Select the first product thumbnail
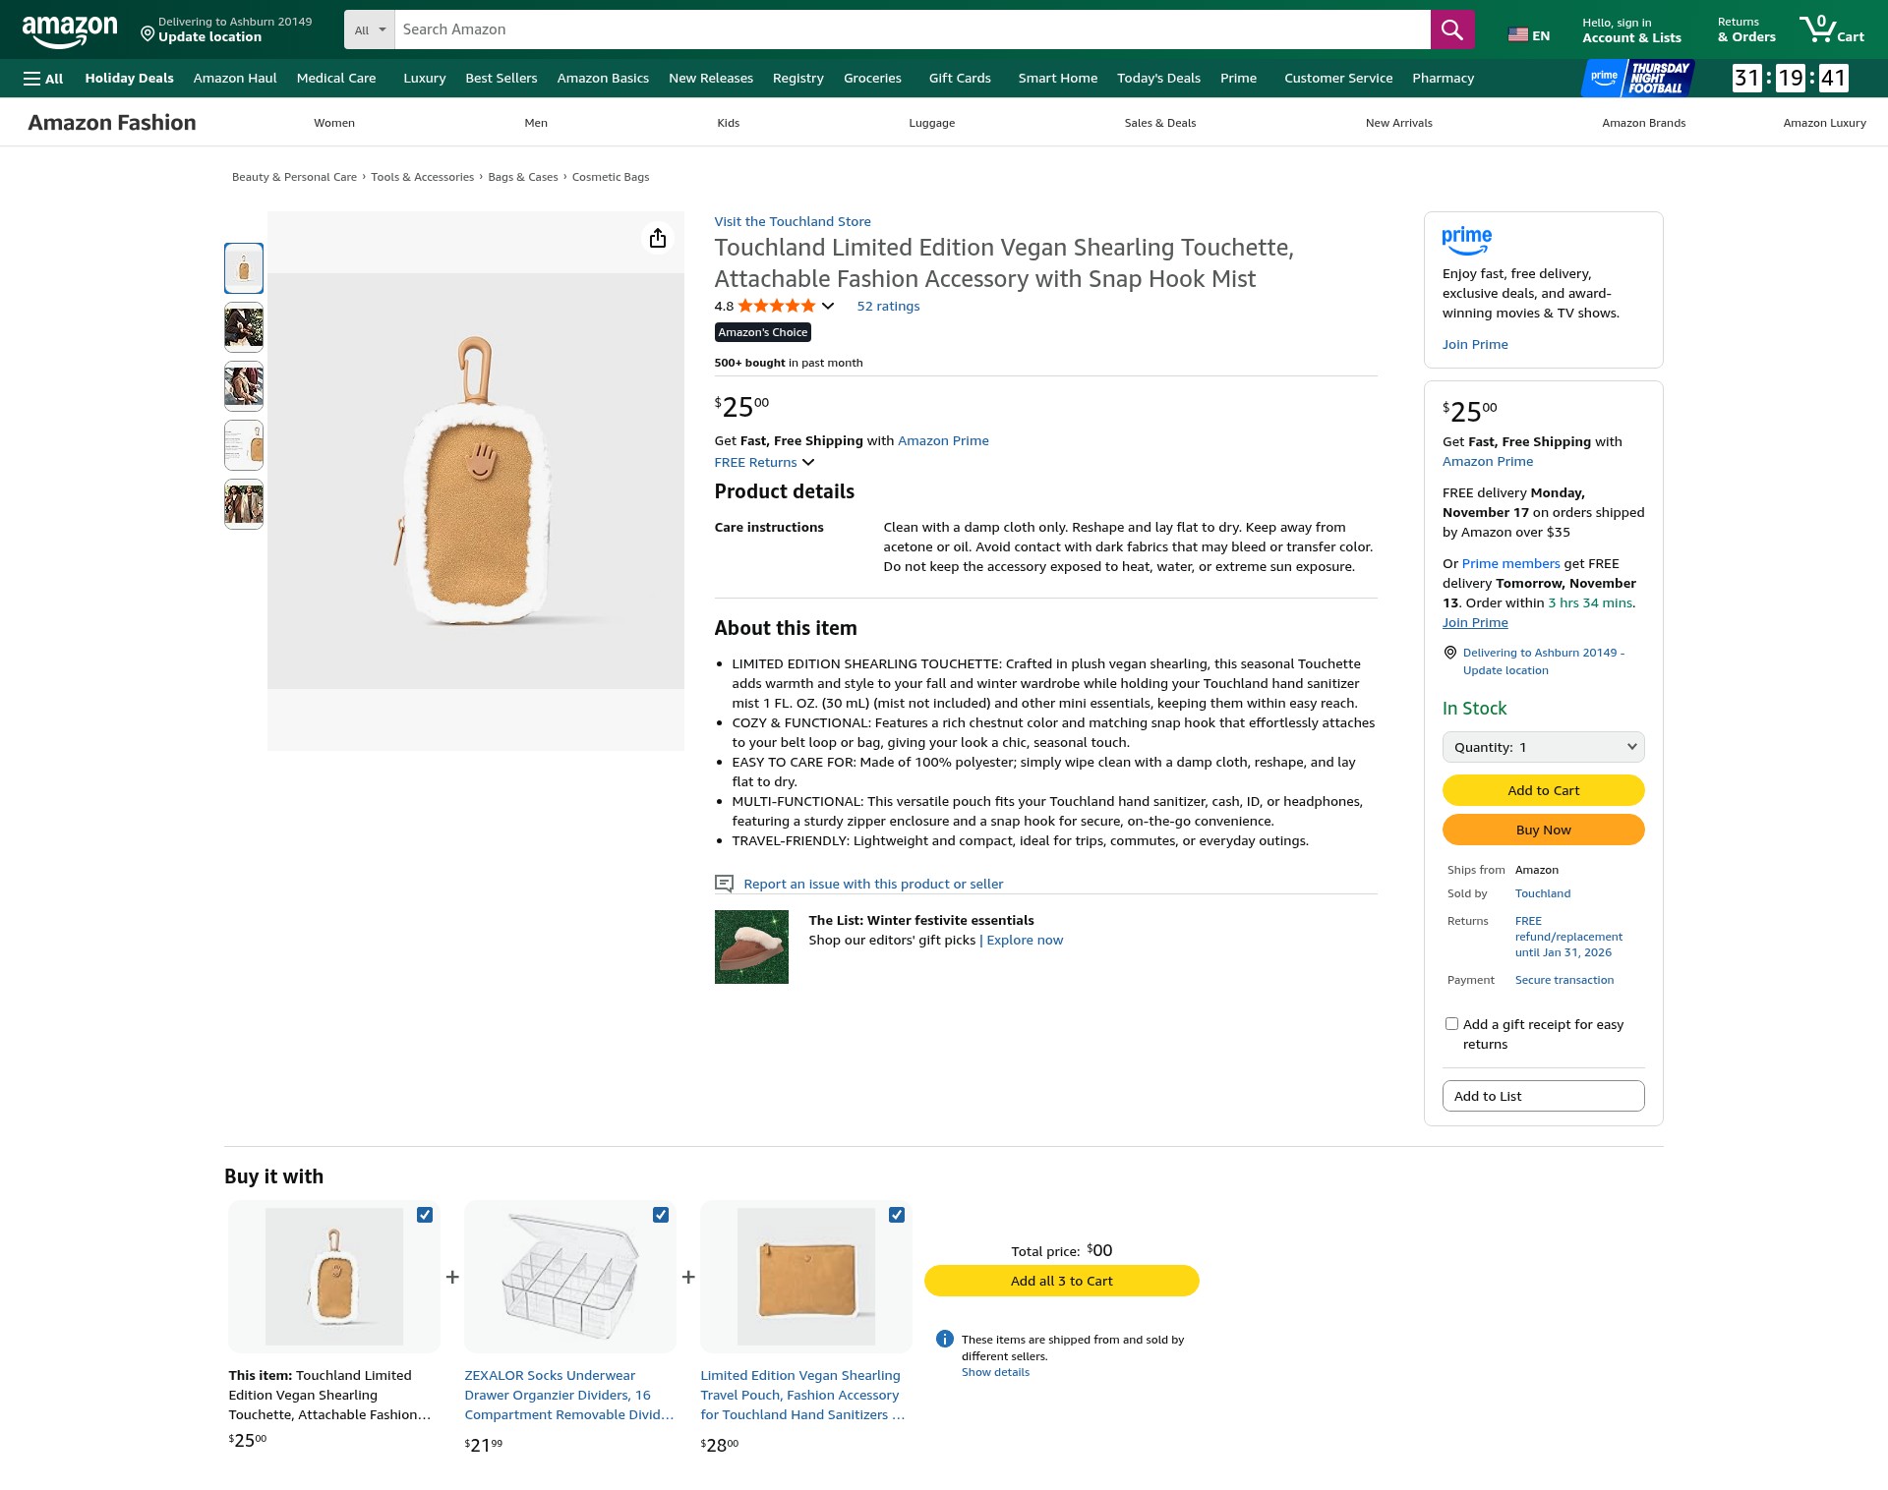Image resolution: width=1888 pixels, height=1490 pixels. click(x=244, y=268)
